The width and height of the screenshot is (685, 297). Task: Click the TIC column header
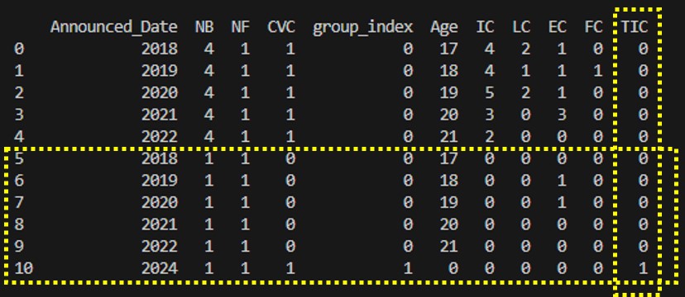pyautogui.click(x=635, y=27)
